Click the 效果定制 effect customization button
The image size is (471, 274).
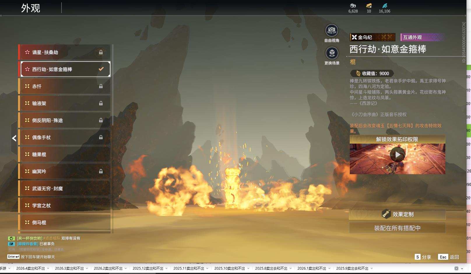(397, 214)
